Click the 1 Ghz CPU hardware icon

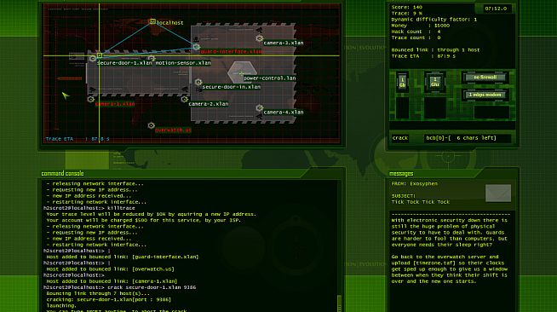click(435, 82)
